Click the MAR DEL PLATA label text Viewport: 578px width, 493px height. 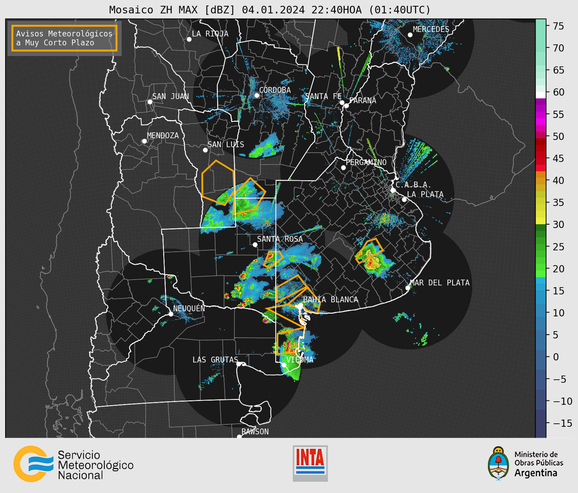[440, 283]
